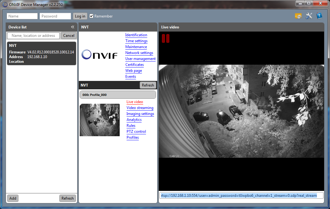
Task: Refresh the NVT profile panel
Action: pyautogui.click(x=147, y=85)
